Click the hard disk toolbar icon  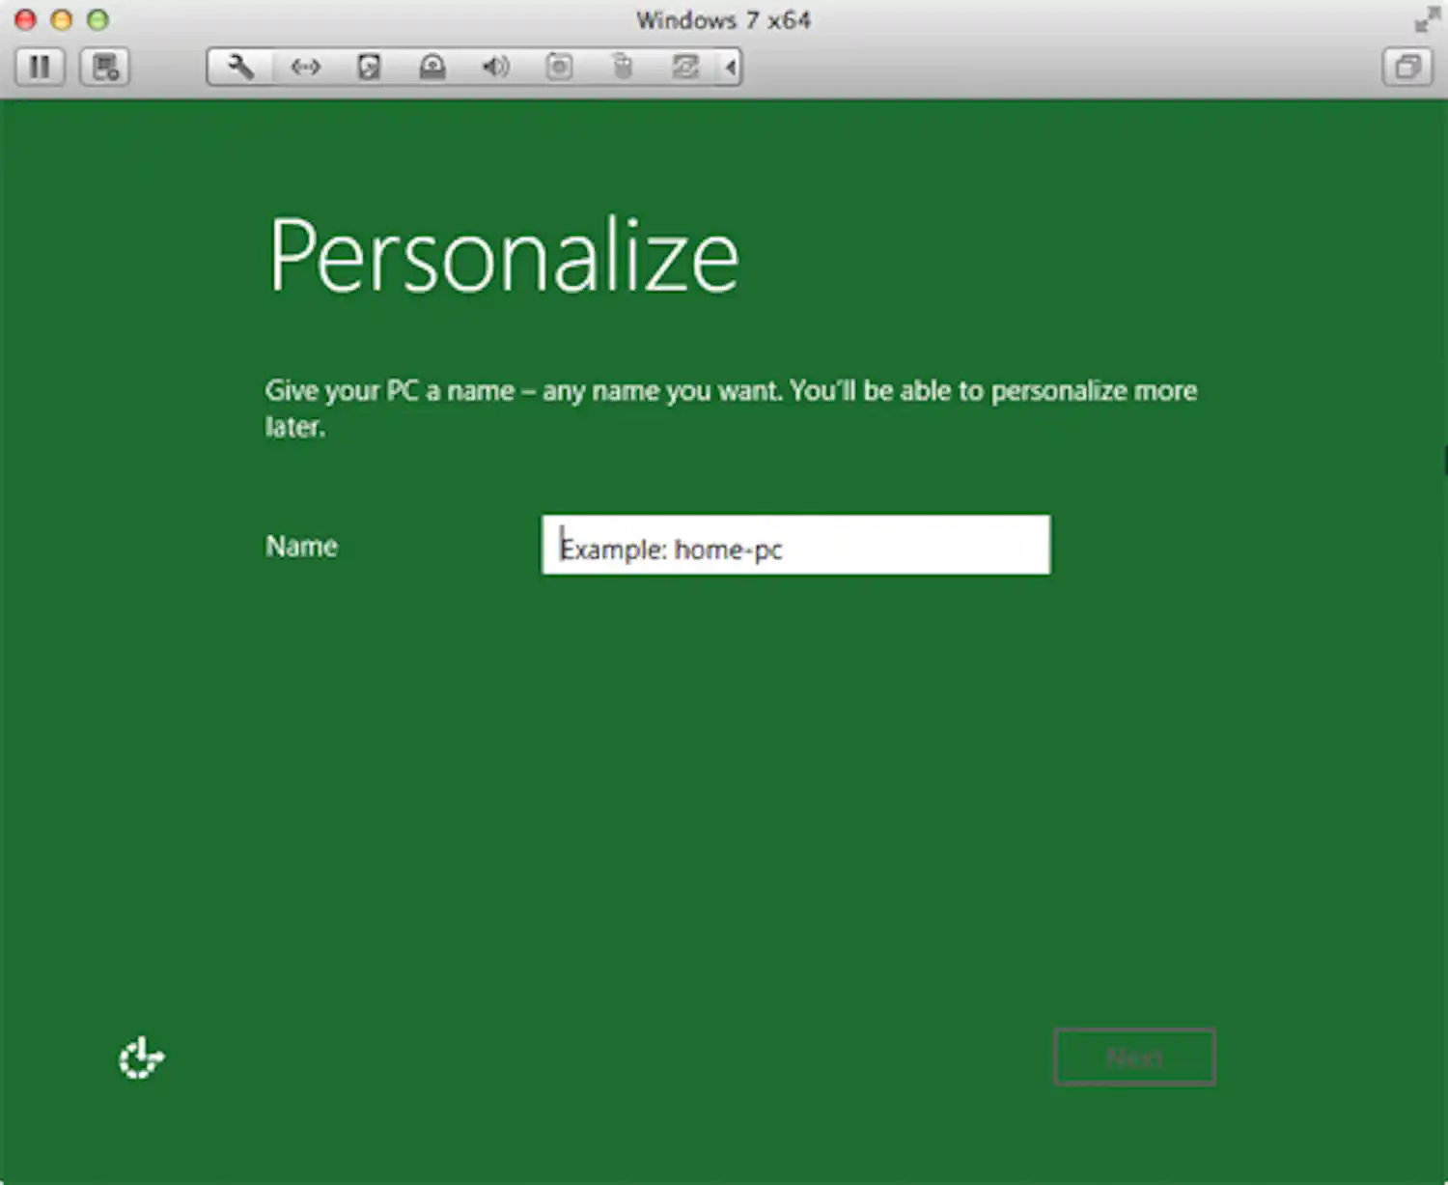(x=368, y=67)
